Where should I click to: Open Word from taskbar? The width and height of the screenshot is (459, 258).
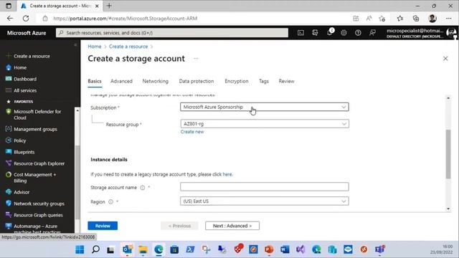pos(285,249)
